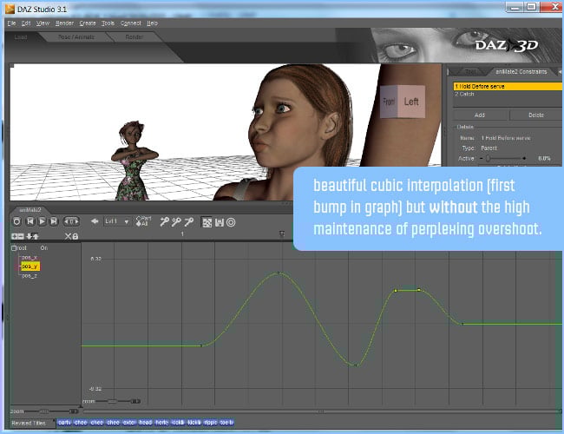Click the aniMate2 loop button
The image size is (564, 434).
pos(16,221)
